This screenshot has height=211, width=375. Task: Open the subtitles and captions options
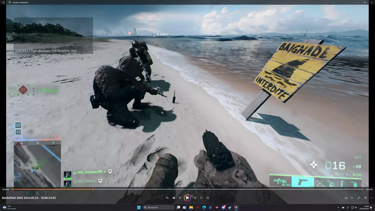tap(346, 198)
